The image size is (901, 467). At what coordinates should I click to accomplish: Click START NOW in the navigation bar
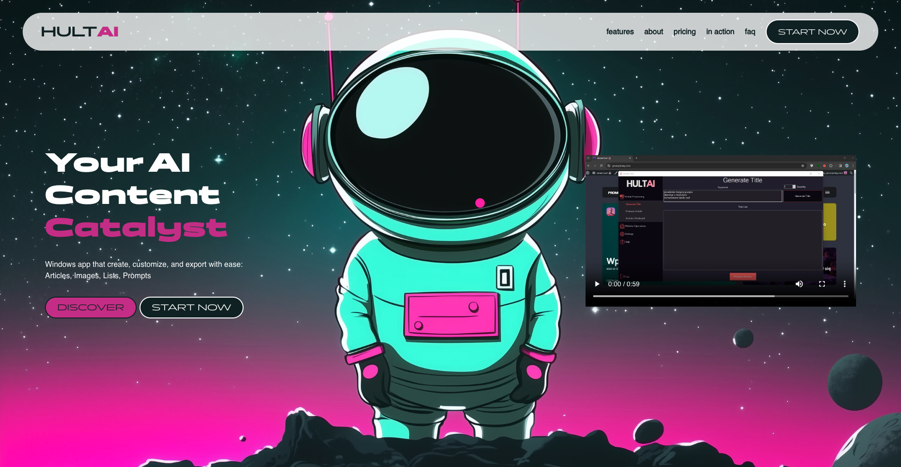813,32
